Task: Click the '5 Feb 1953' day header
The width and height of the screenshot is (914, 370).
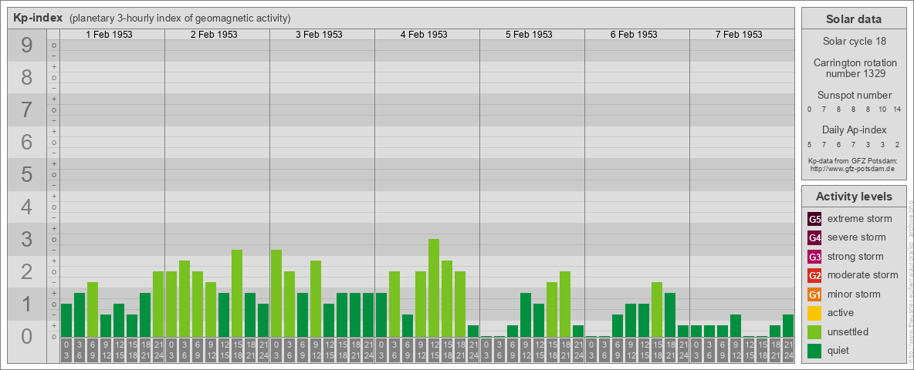Action: coord(529,35)
